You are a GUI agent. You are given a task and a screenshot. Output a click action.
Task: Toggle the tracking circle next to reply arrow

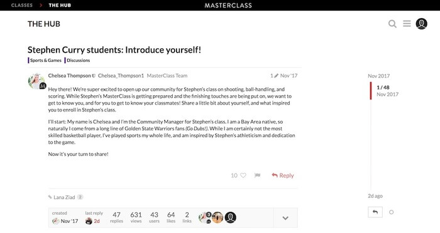(x=392, y=212)
